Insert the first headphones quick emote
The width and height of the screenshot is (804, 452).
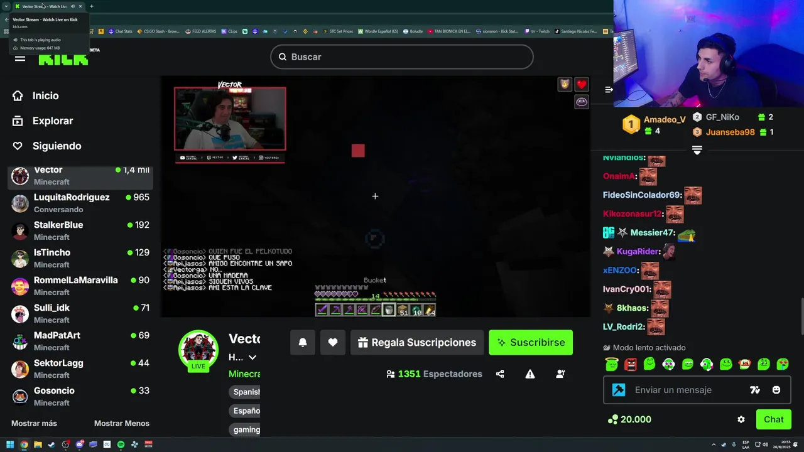coord(668,364)
